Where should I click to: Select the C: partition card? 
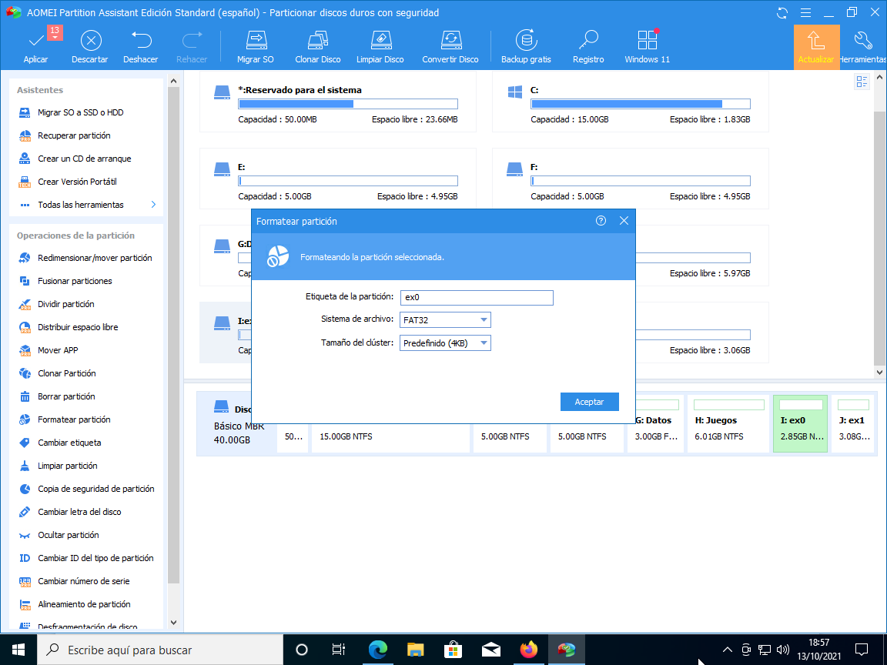pos(630,102)
